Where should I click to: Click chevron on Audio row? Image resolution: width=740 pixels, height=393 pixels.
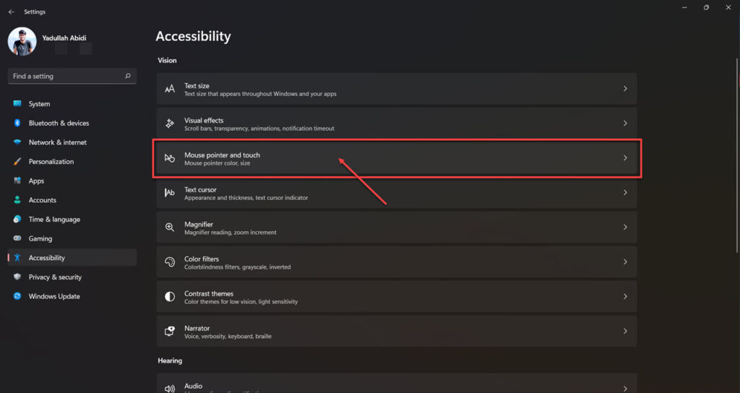pos(625,389)
